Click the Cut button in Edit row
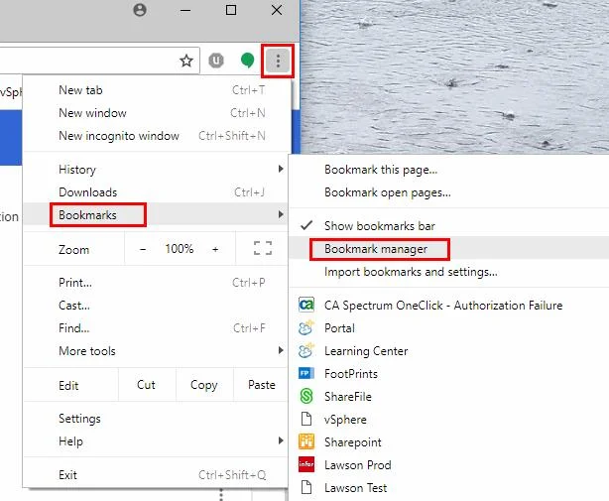 tap(147, 385)
